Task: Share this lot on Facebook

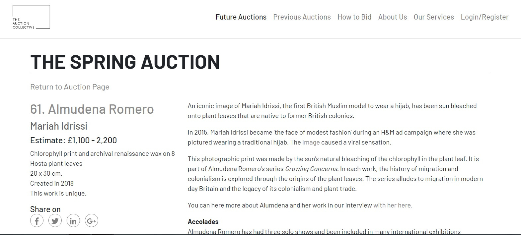Action: (x=37, y=221)
